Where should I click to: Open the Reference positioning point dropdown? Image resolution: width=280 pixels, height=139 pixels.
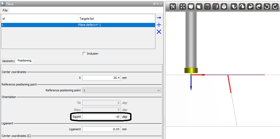tap(122, 90)
